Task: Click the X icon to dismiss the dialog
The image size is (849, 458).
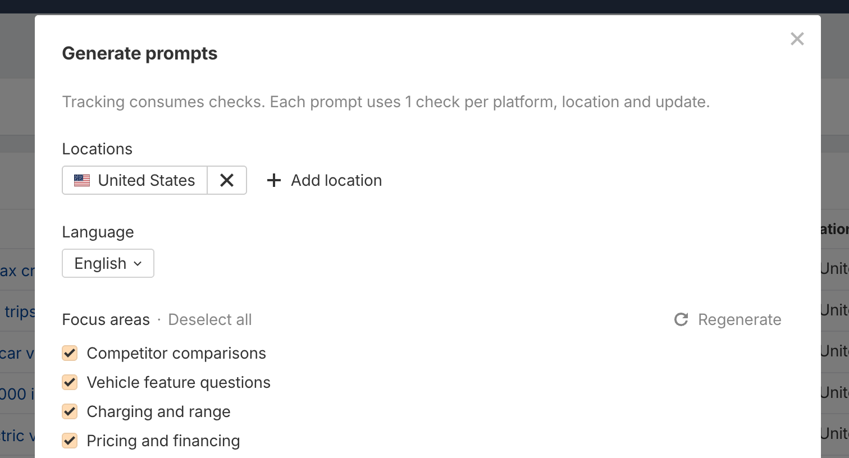Action: (x=797, y=39)
